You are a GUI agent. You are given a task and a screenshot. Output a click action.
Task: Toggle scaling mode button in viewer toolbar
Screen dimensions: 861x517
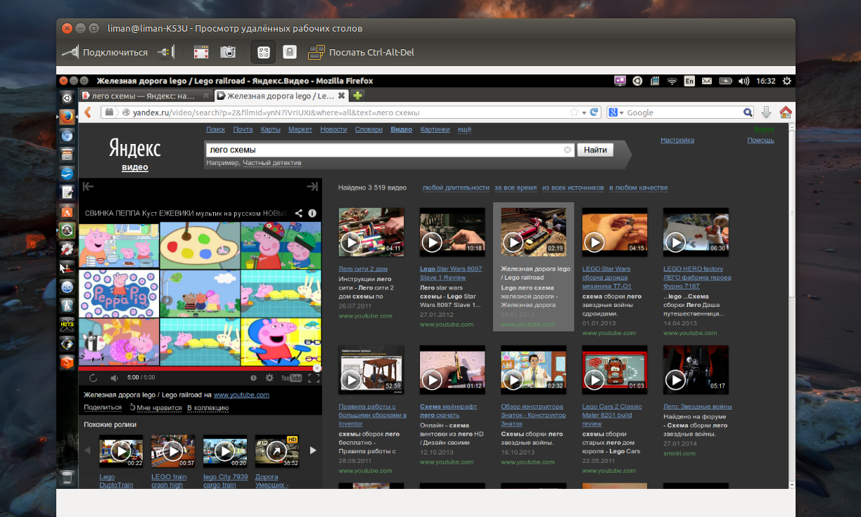click(x=264, y=52)
